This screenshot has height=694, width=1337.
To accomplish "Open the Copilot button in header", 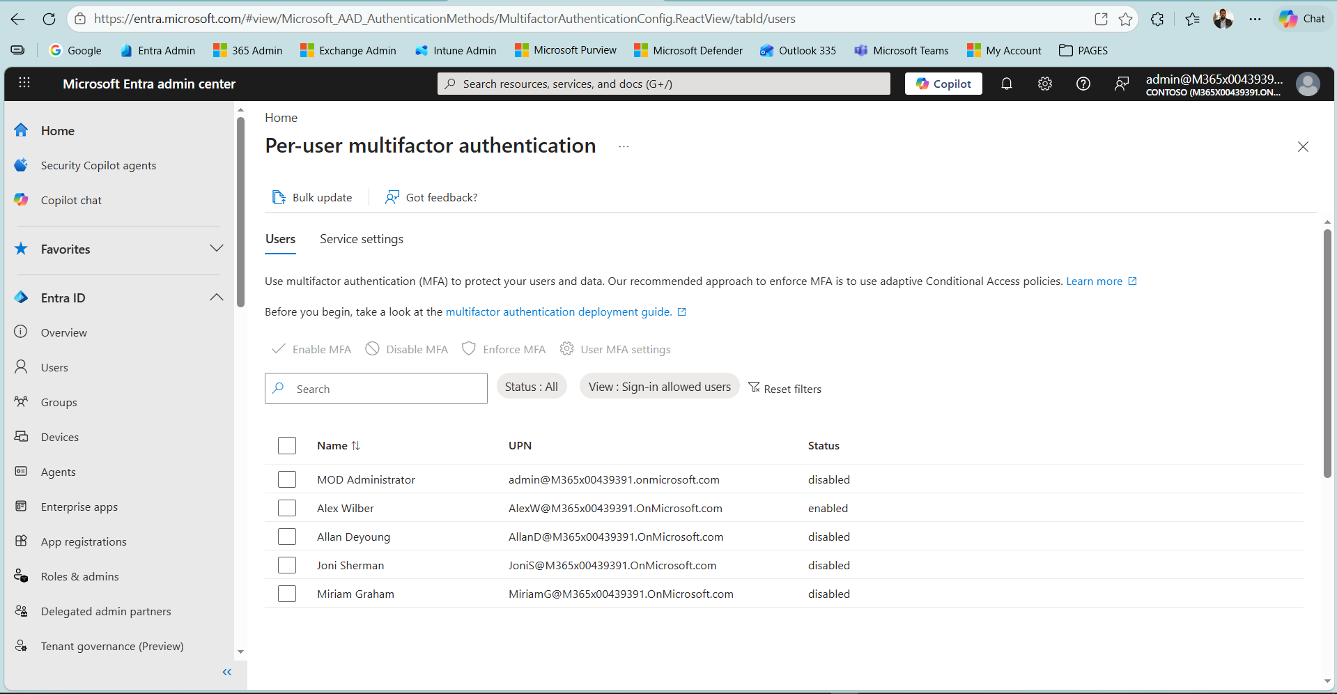I will coord(943,84).
